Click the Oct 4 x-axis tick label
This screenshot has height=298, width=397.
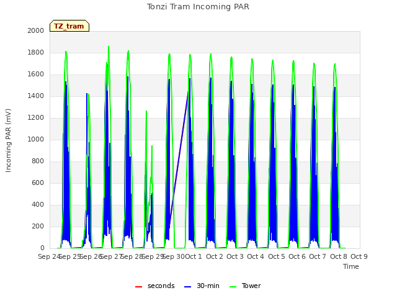pyautogui.click(x=256, y=256)
